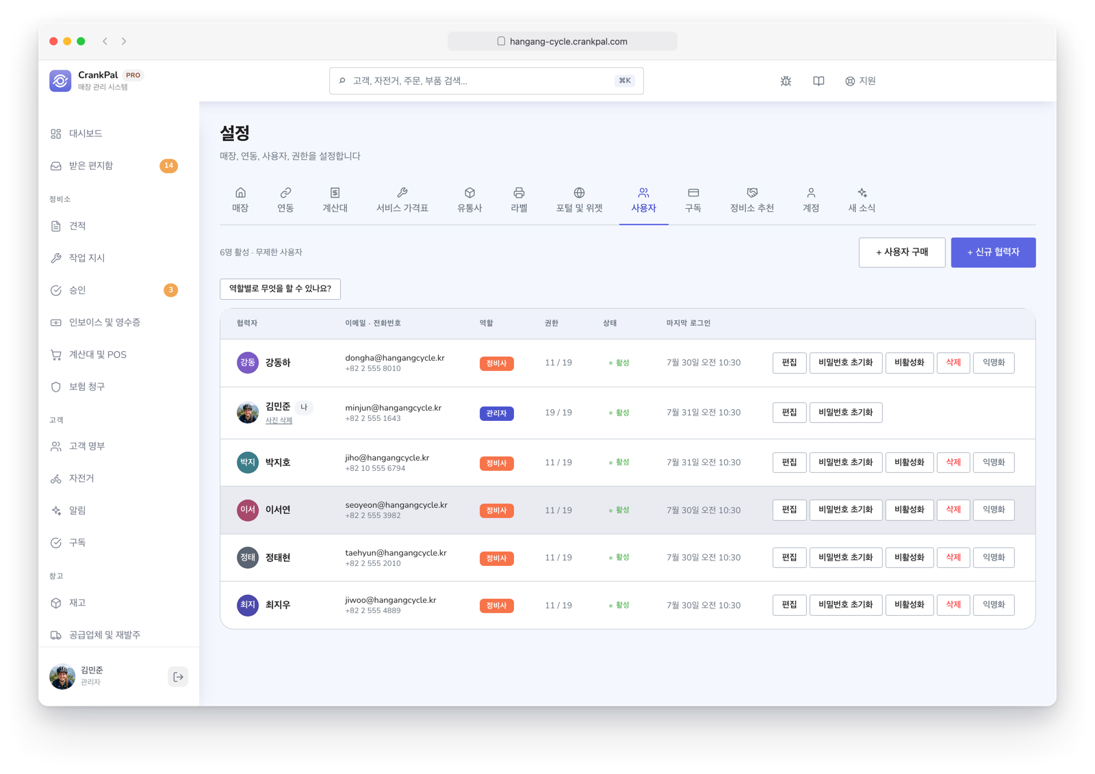The image size is (1095, 774).
Task: Anonymize user 이서연
Action: point(994,510)
